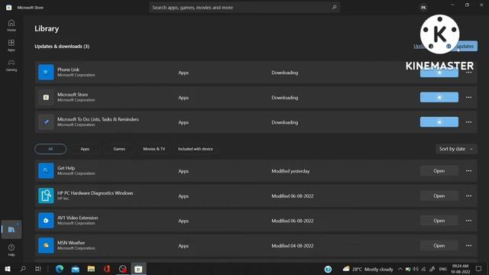
Task: Open Task View on the taskbar
Action: [38, 269]
